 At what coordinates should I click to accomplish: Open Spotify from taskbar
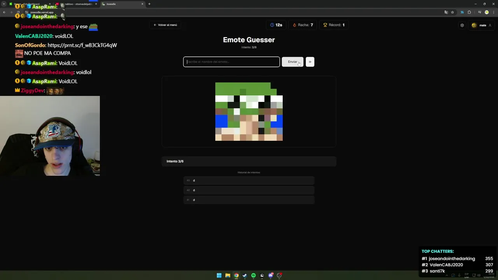[x=253, y=275]
